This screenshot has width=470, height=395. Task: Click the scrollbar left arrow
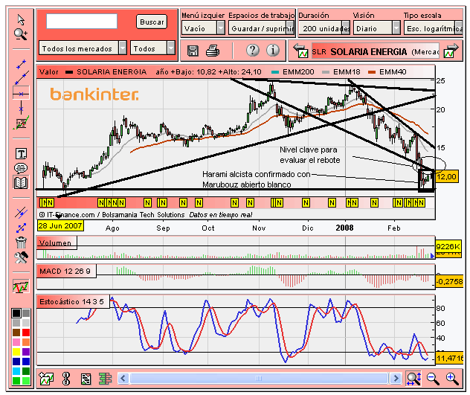click(123, 378)
